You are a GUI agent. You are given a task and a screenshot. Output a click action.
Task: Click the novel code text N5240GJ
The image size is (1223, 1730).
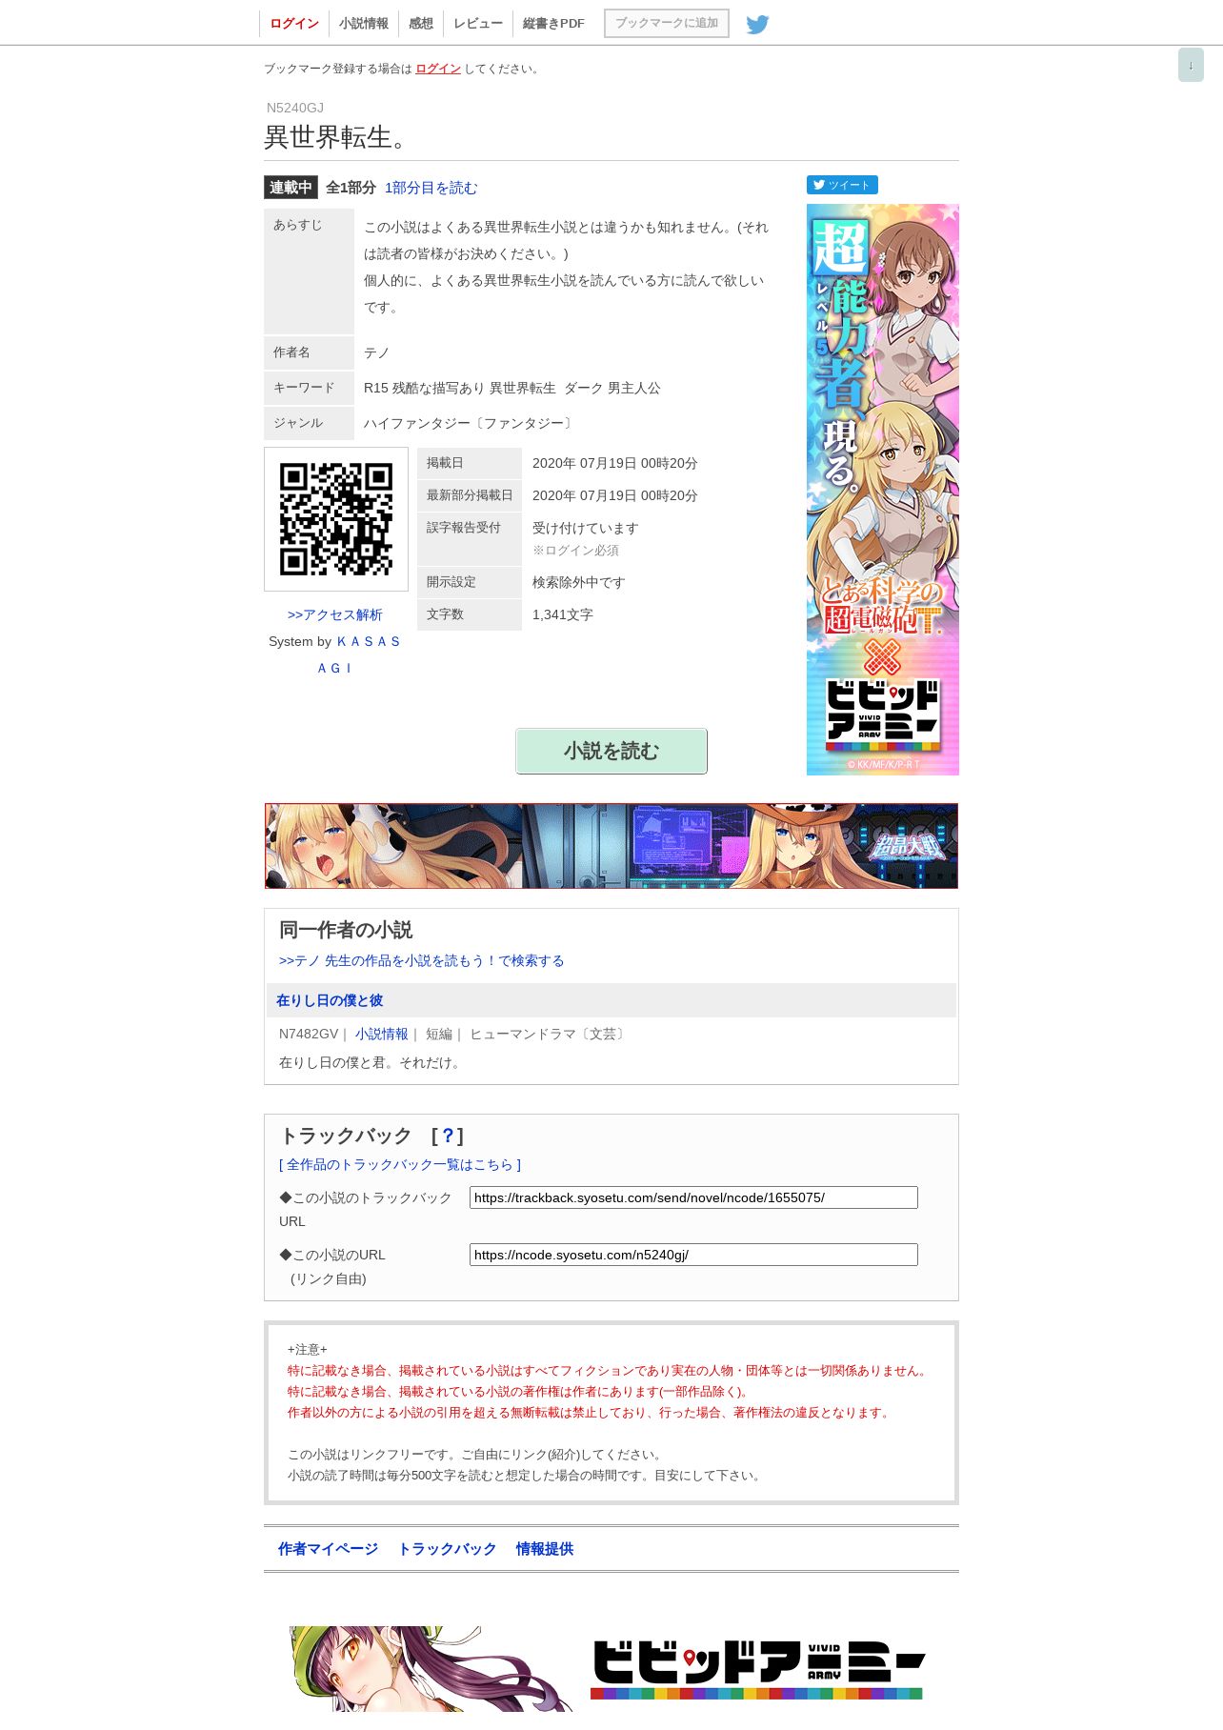[295, 108]
